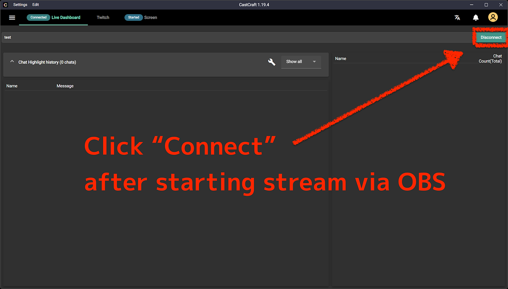Click the Message column header
Screen dimensions: 508x289
click(x=65, y=86)
